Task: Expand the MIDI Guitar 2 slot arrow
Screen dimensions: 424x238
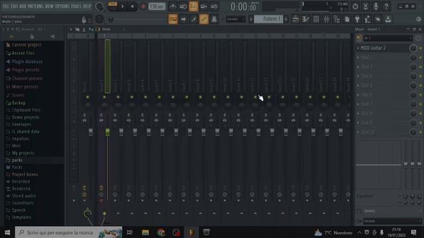Action: [x=358, y=48]
